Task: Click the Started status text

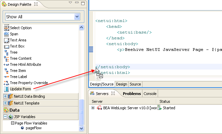Action: click(x=169, y=108)
